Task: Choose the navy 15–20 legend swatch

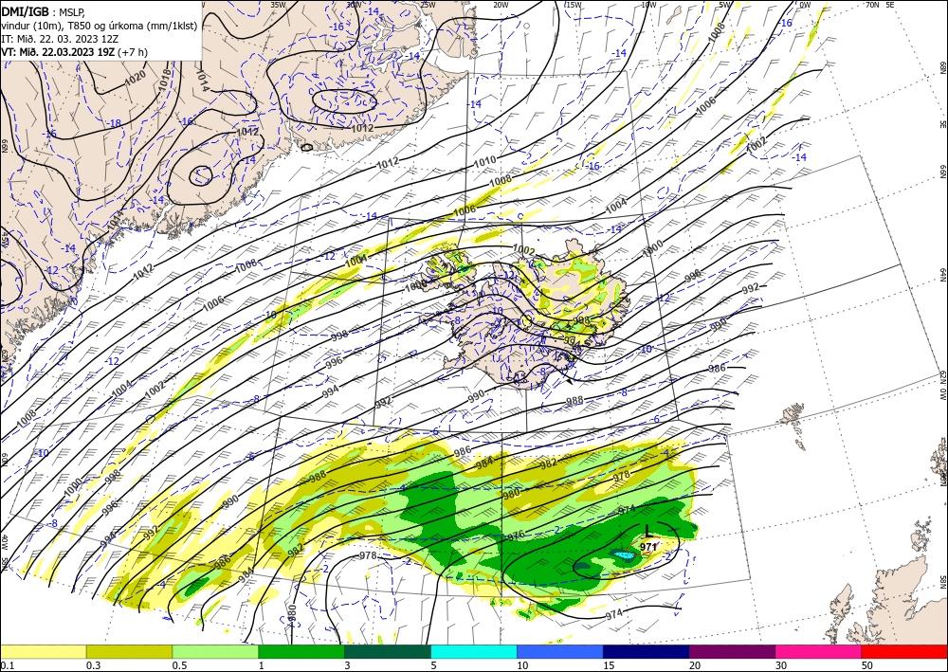Action: pyautogui.click(x=646, y=651)
